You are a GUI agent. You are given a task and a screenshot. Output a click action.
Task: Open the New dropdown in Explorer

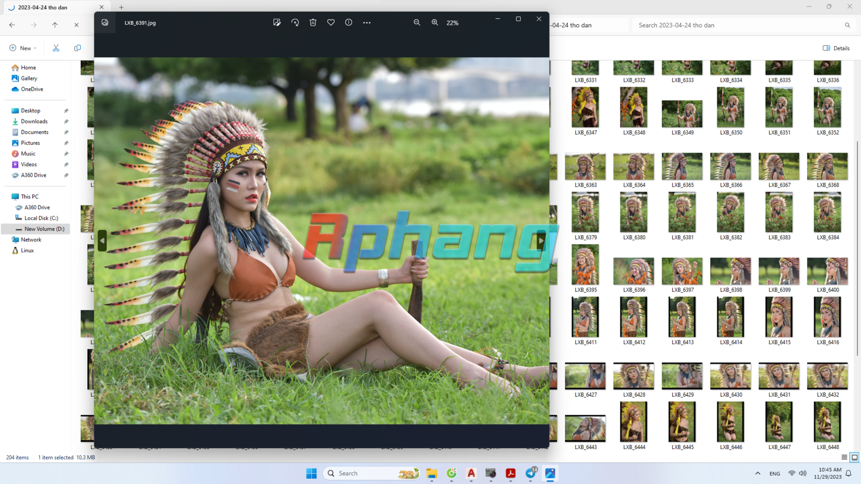coord(23,48)
